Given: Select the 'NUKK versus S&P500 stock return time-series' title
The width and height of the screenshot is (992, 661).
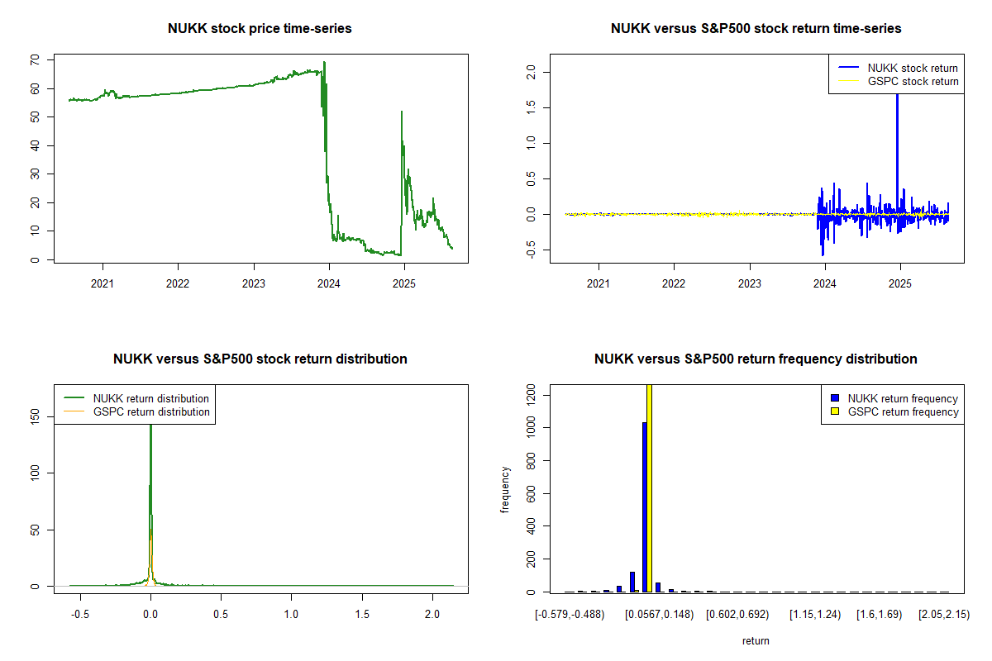Looking at the screenshot, I should click(x=756, y=29).
